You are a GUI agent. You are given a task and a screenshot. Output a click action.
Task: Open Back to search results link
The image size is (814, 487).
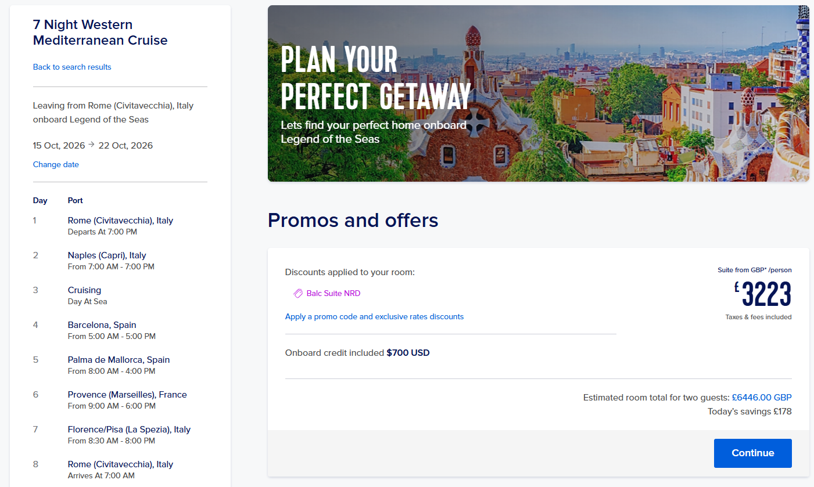[x=72, y=67]
